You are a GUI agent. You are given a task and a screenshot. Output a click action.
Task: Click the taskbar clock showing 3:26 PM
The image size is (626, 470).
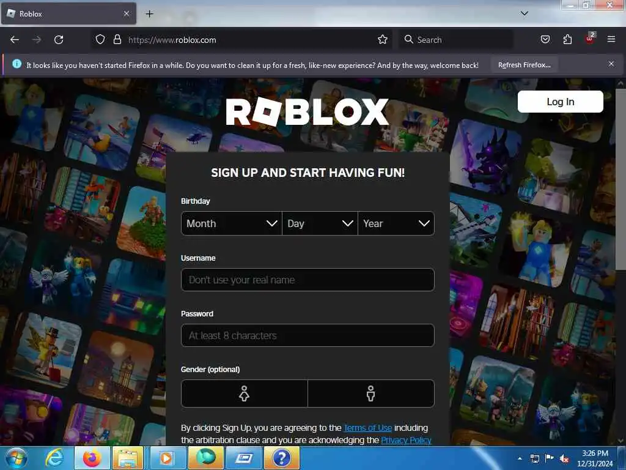point(595,458)
